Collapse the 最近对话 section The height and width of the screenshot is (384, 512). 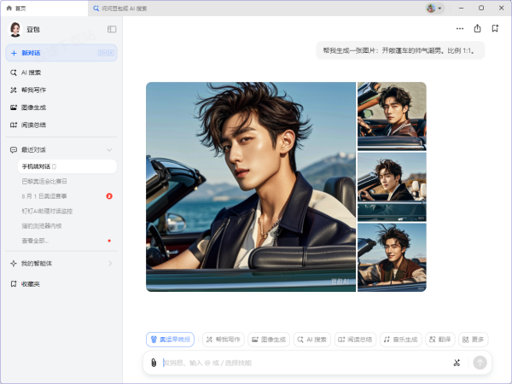(x=109, y=150)
